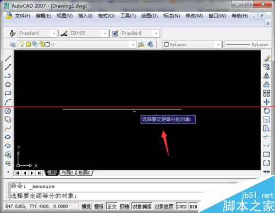Viewport: 275px width, 213px height.
Task: Select the Extend tool
Action: pos(267,145)
